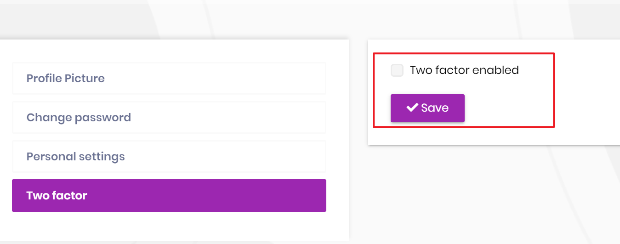The height and width of the screenshot is (244, 620).
Task: Click the active purple Two factor row
Action: coord(169,196)
